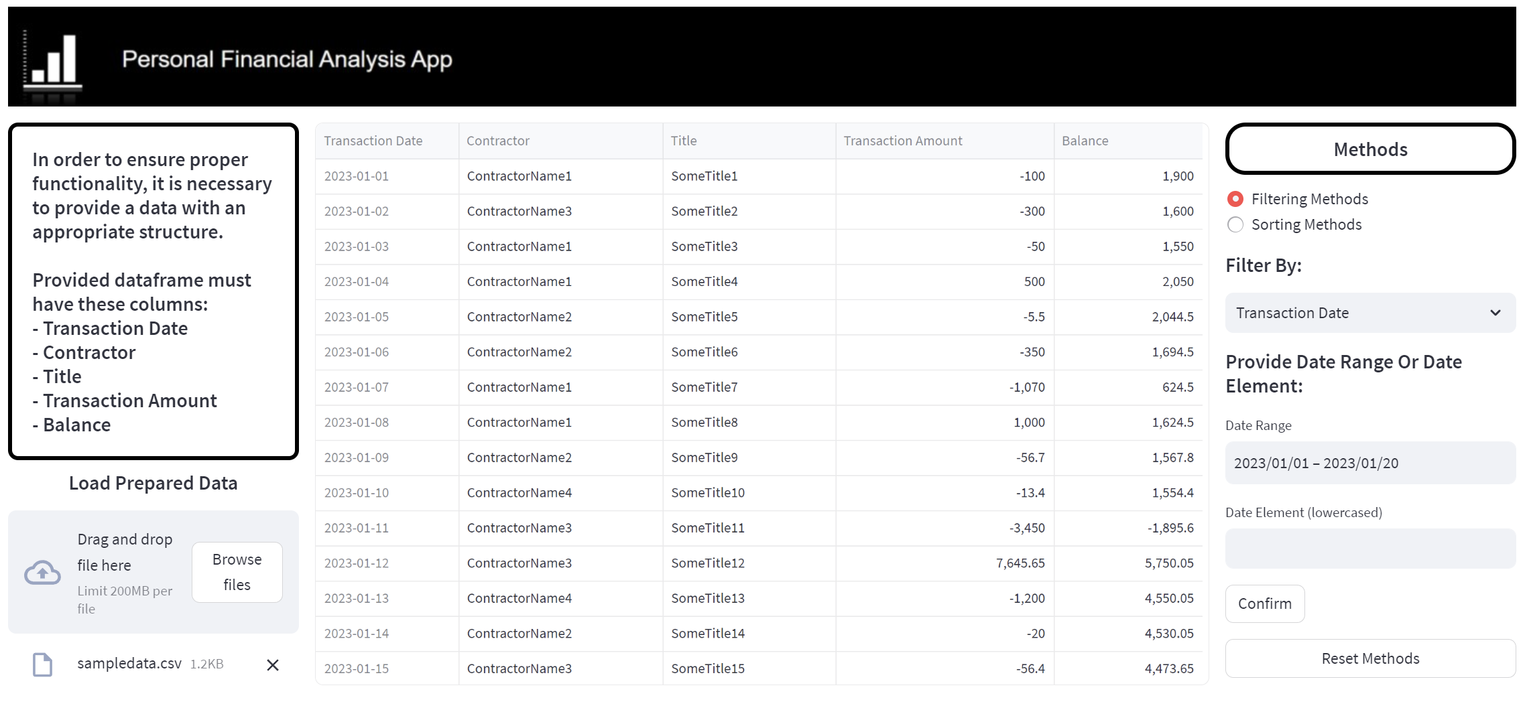This screenshot has width=1527, height=714.
Task: Click the Date Element text input
Action: click(x=1369, y=549)
